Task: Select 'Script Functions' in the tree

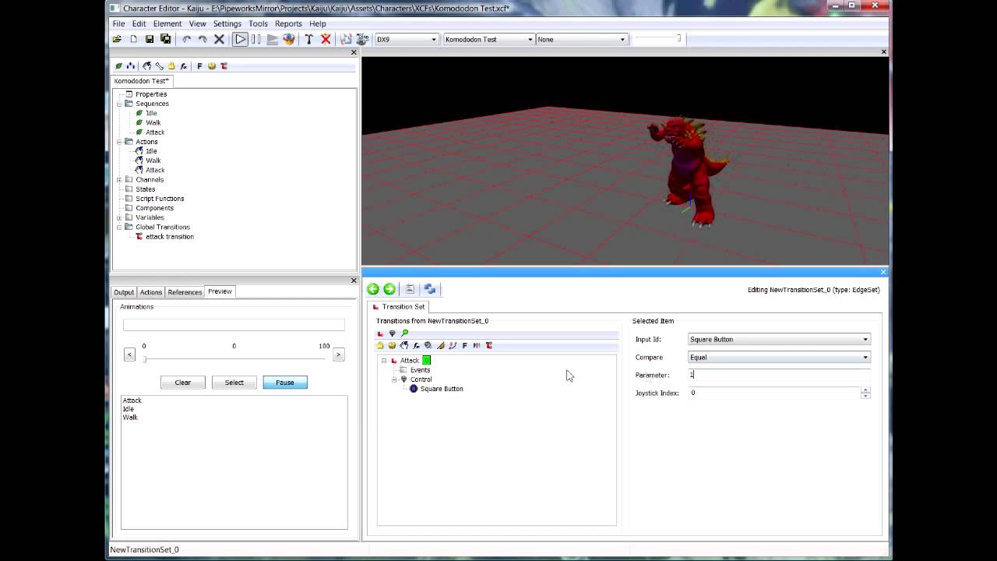Action: (x=160, y=199)
